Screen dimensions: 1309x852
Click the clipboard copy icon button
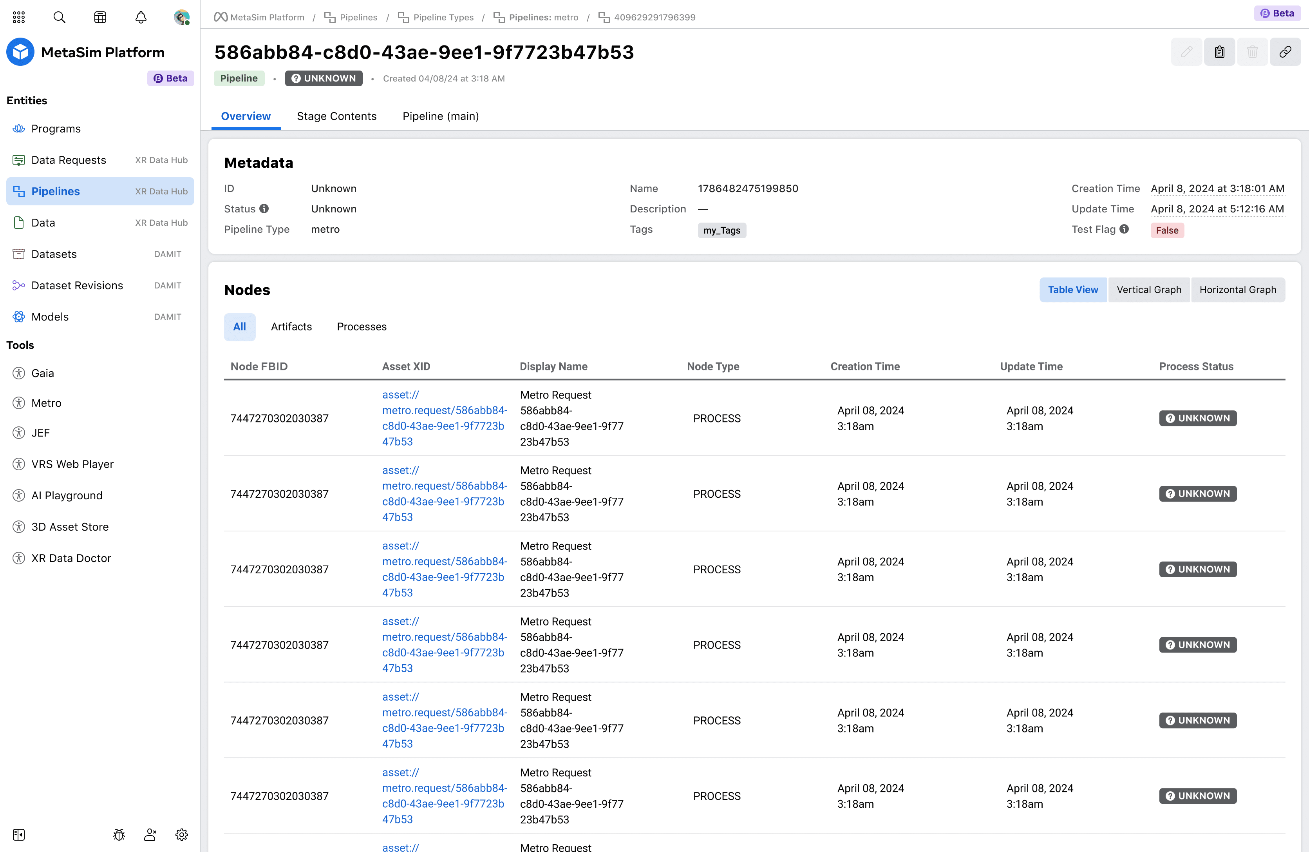click(x=1219, y=52)
